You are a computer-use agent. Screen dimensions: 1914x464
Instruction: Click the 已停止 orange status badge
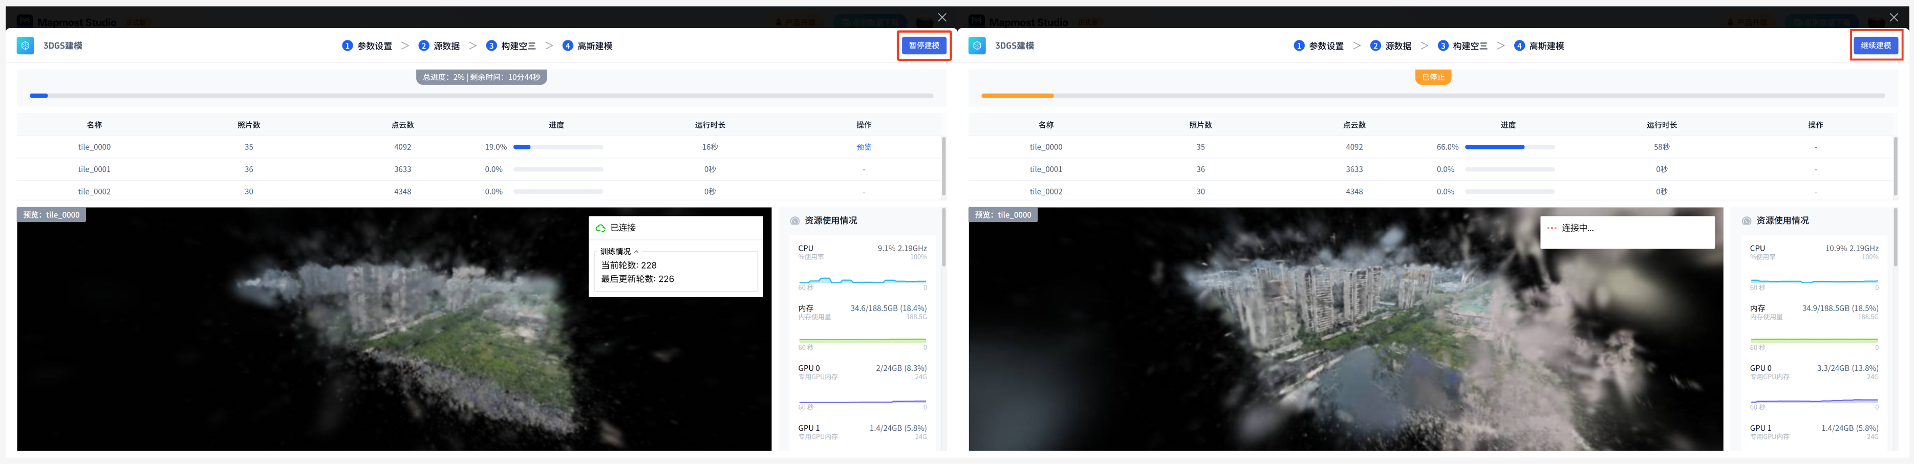[1432, 77]
